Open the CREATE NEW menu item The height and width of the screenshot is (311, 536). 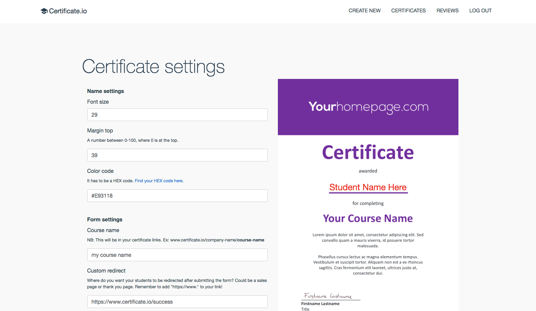[x=364, y=11]
